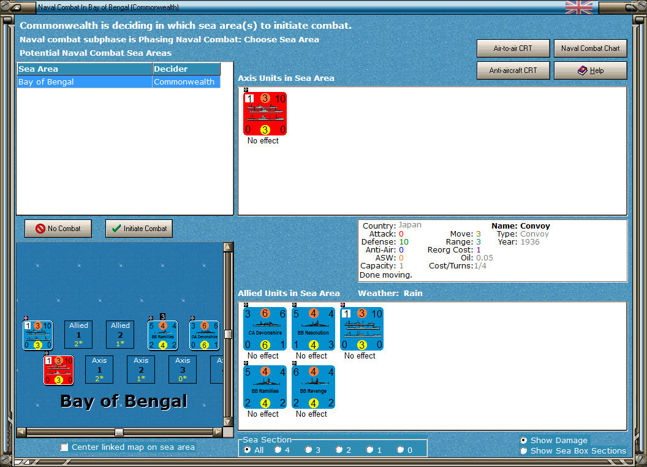The image size is (647, 467).
Task: Select the Show Damage option
Action: 524,440
